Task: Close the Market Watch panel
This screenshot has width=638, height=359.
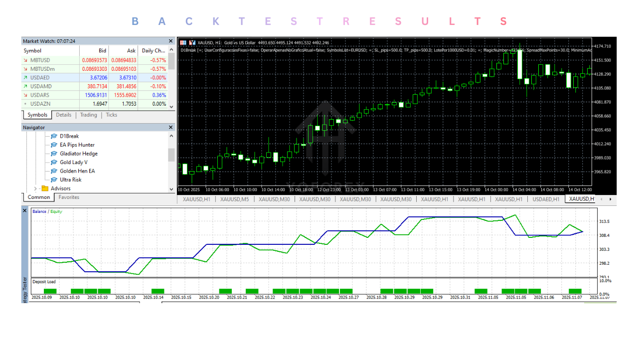Action: click(171, 41)
